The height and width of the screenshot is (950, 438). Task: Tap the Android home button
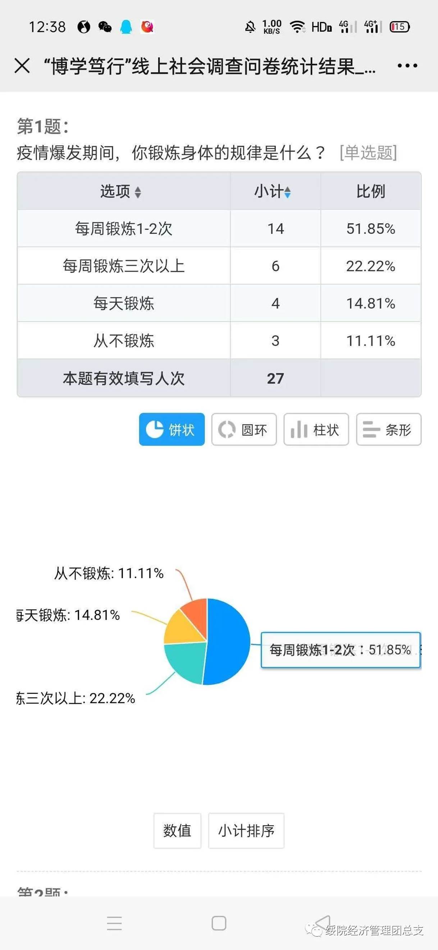(219, 923)
